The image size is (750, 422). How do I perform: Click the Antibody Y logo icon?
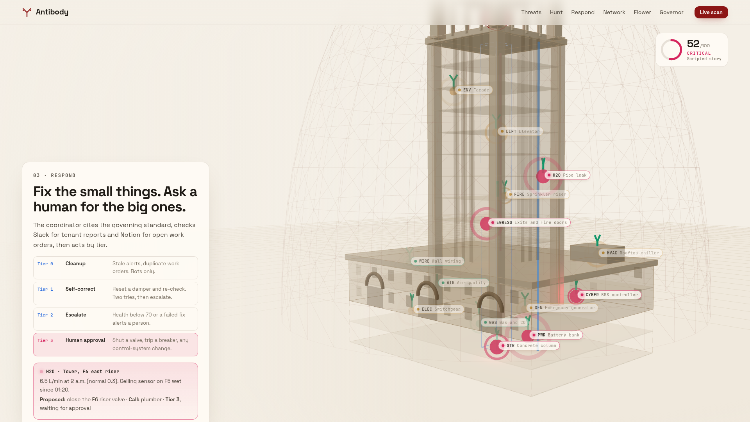27,13
